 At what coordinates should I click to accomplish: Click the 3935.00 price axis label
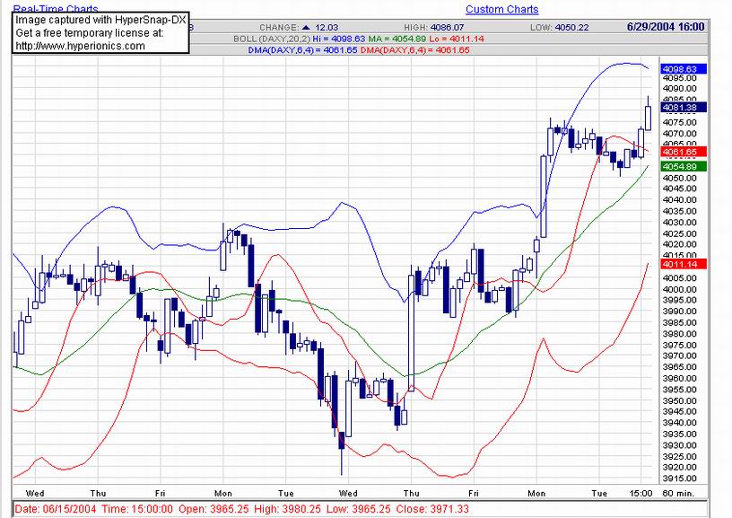point(679,434)
